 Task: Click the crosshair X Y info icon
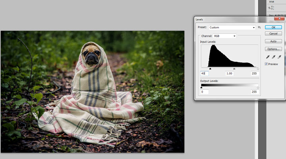coord(271,8)
